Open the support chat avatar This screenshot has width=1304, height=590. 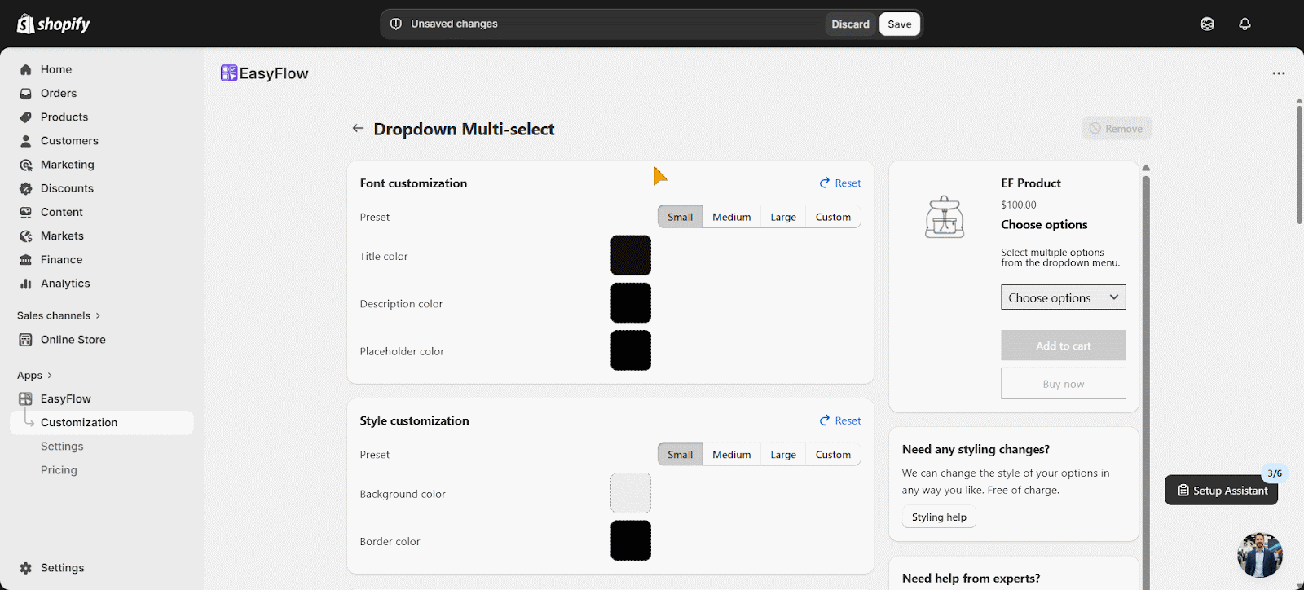(1259, 555)
